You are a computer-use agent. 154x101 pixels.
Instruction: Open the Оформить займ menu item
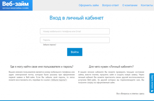click(89, 5)
